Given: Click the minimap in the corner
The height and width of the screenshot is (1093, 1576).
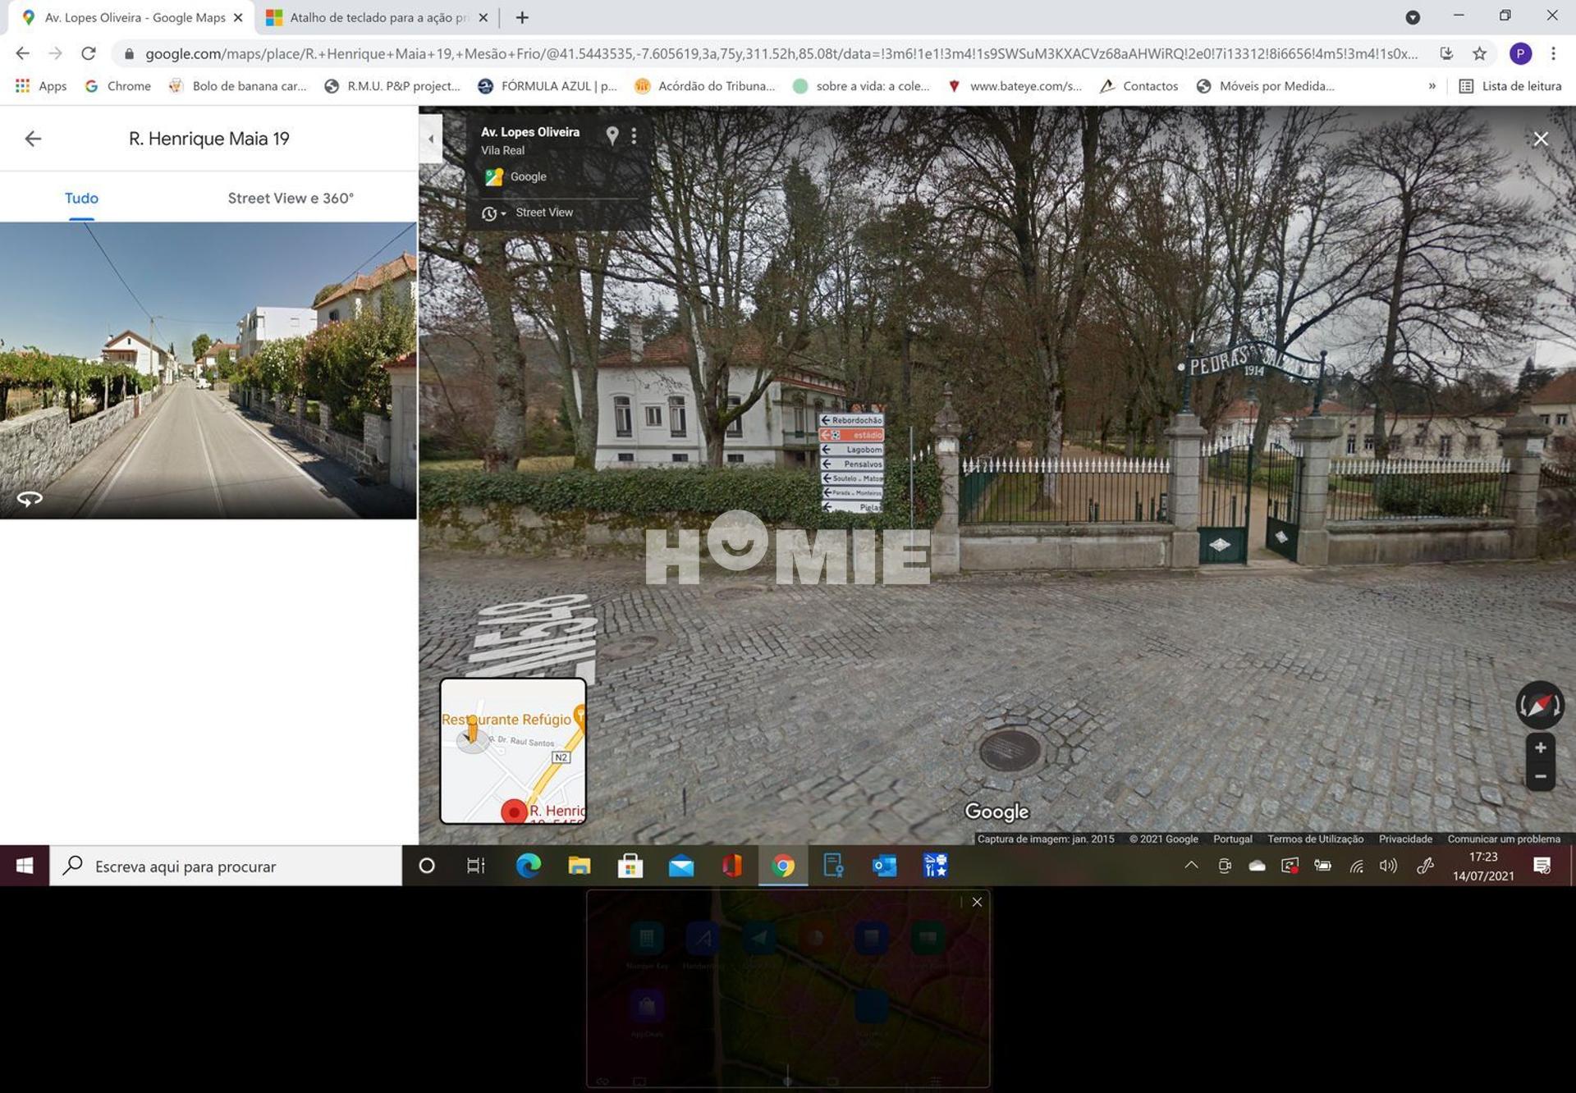Looking at the screenshot, I should [513, 750].
